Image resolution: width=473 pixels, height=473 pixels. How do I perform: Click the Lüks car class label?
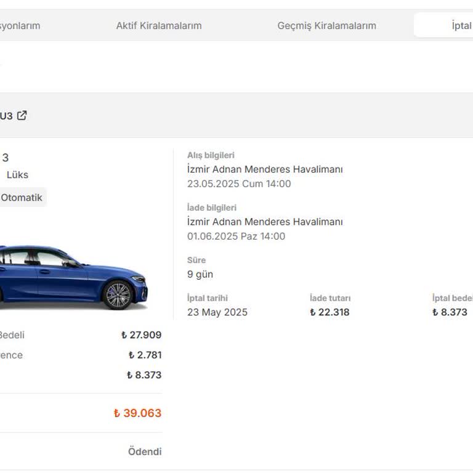pyautogui.click(x=17, y=175)
